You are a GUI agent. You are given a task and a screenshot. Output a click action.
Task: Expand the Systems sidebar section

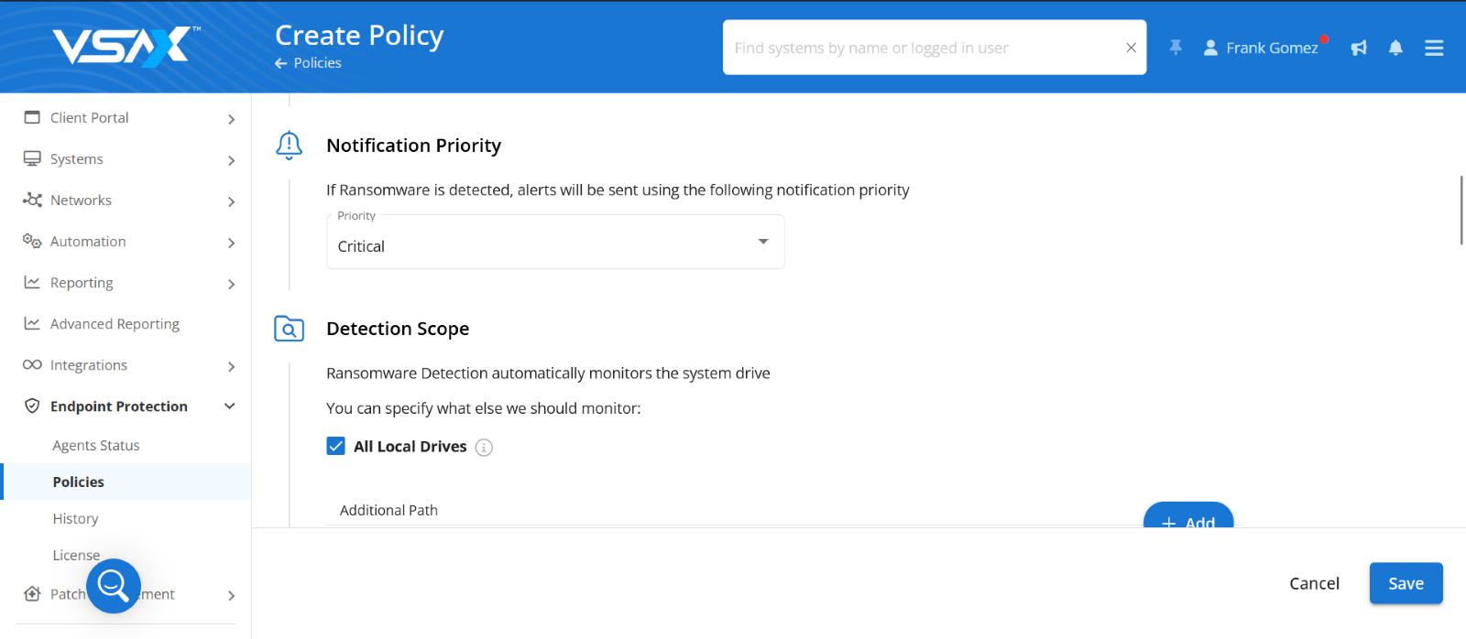pyautogui.click(x=129, y=159)
